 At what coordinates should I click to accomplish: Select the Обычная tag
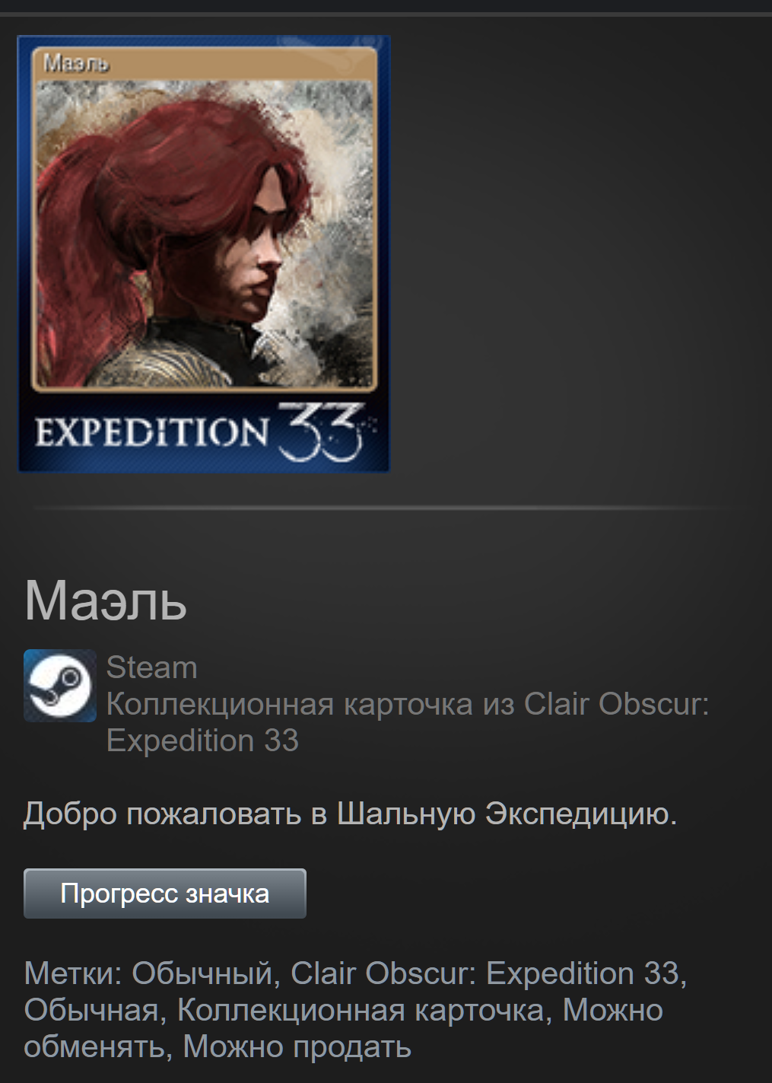[91, 1010]
